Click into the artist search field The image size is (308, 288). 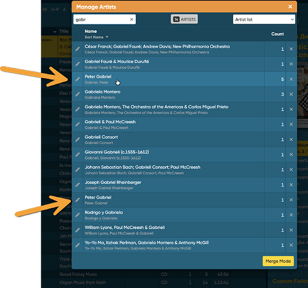(101, 19)
